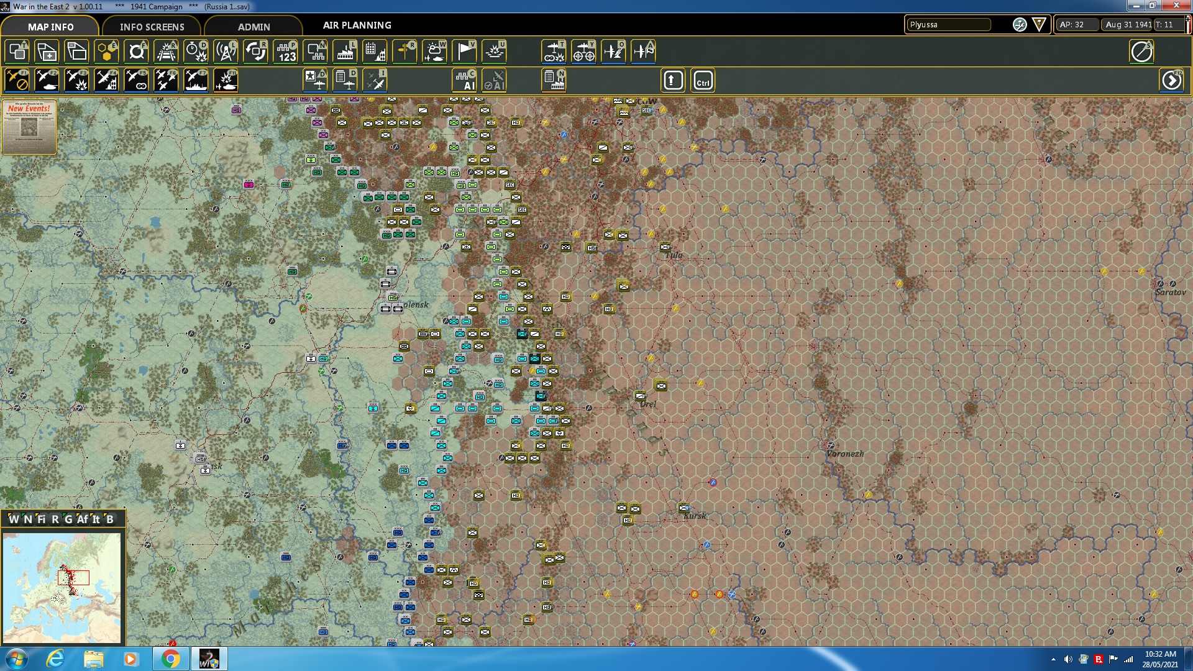Click the Plyussa location name field
Image resolution: width=1193 pixels, height=671 pixels.
pos(948,25)
